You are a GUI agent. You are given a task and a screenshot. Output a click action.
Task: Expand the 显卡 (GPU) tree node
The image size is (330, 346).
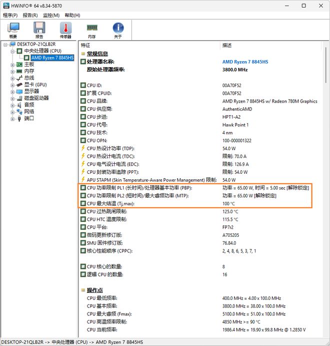click(x=12, y=85)
